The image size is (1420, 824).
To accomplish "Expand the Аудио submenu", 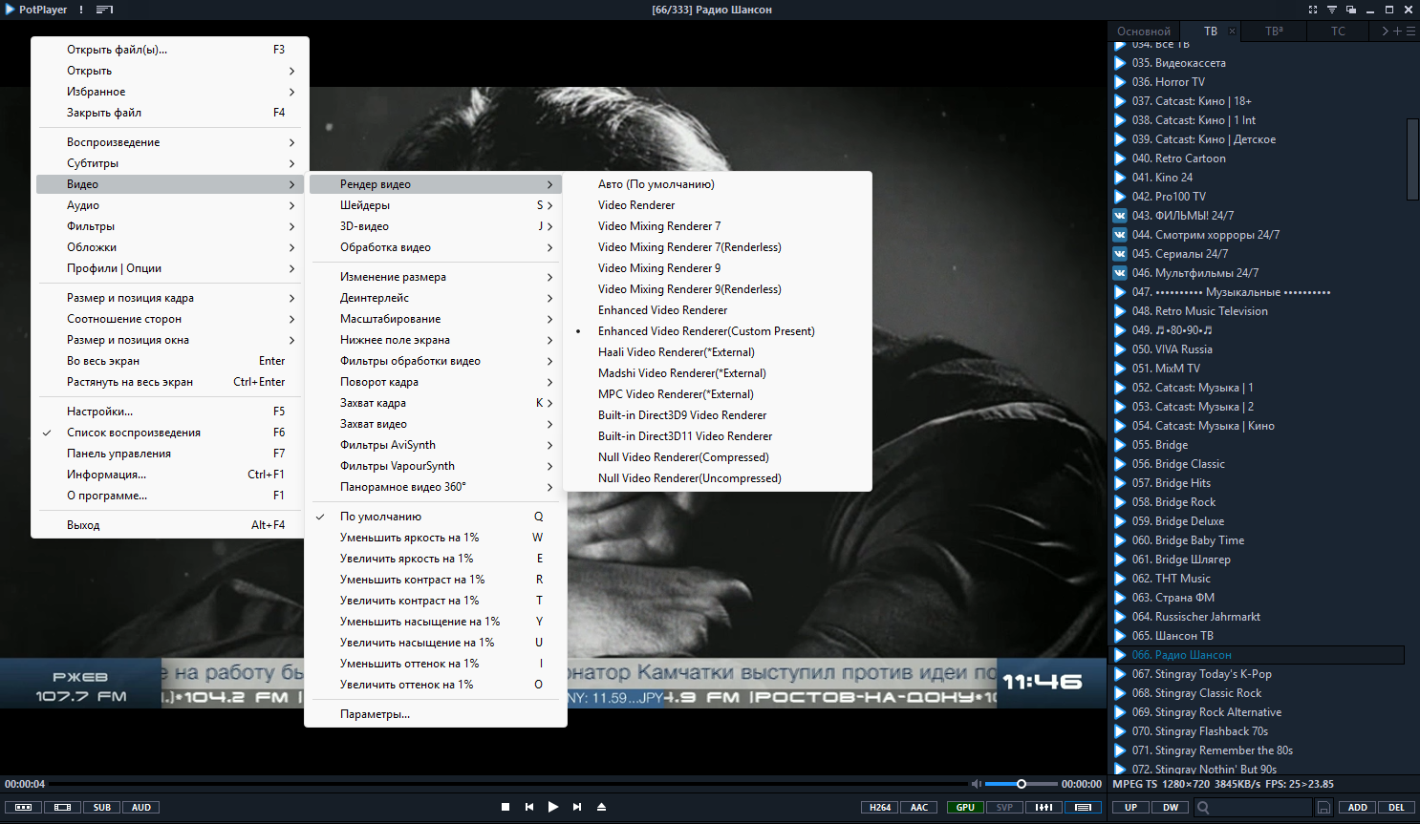I will point(170,205).
